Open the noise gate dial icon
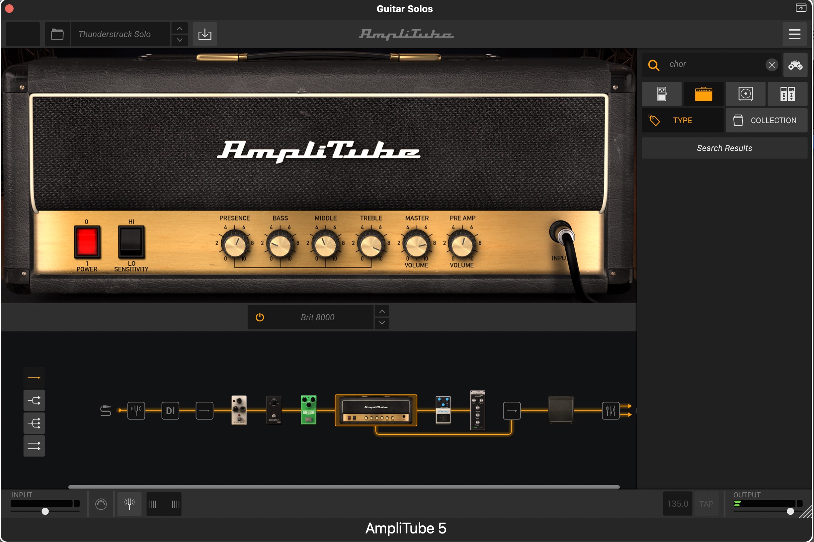 101,504
